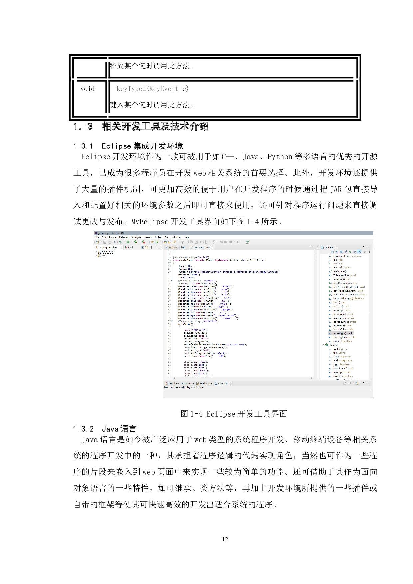Image resolution: width=413 pixels, height=584 pixels.
Task: Open the Search menu in Eclipse
Action: (x=148, y=237)
